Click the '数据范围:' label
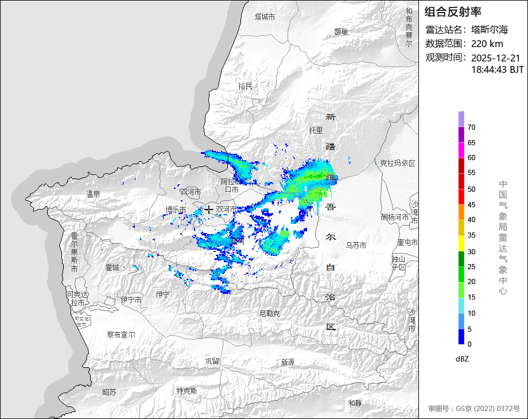 pos(446,44)
